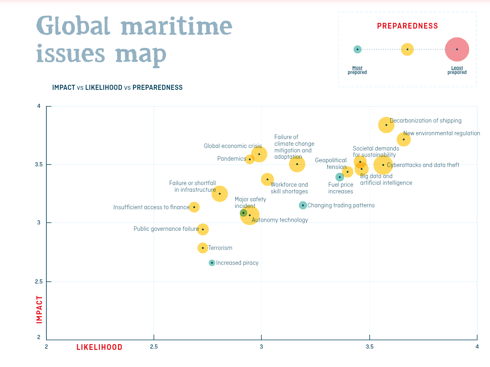Click the red Least prepared legend circle
The image size is (490, 367).
coord(457,50)
